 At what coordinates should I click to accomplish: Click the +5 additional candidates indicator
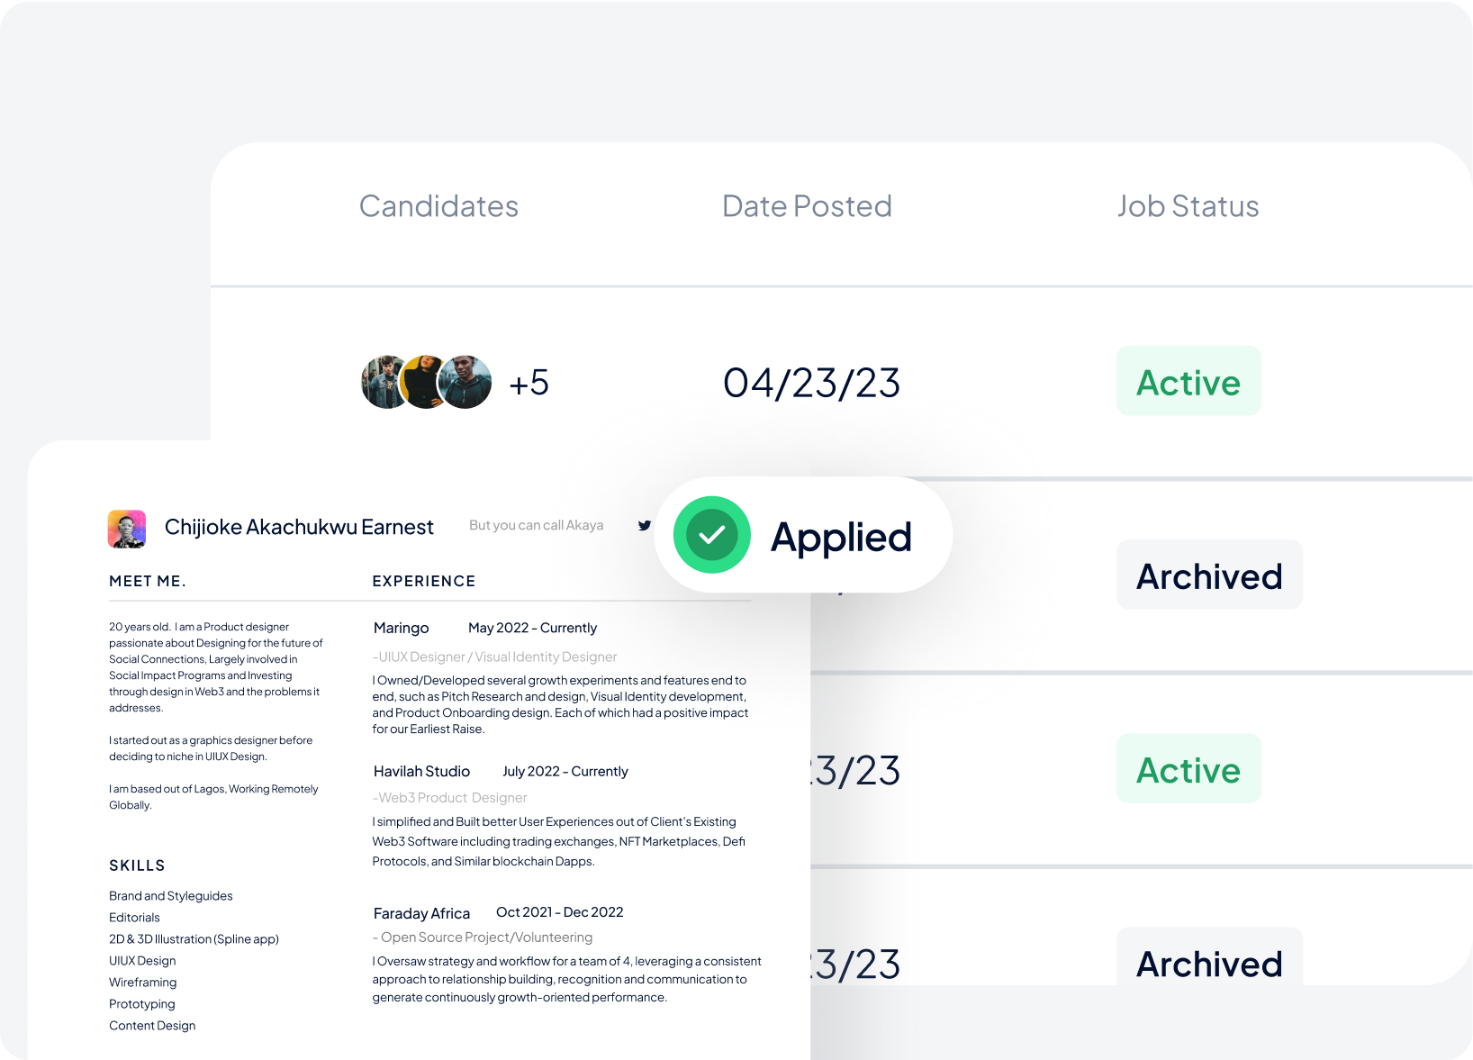tap(529, 384)
